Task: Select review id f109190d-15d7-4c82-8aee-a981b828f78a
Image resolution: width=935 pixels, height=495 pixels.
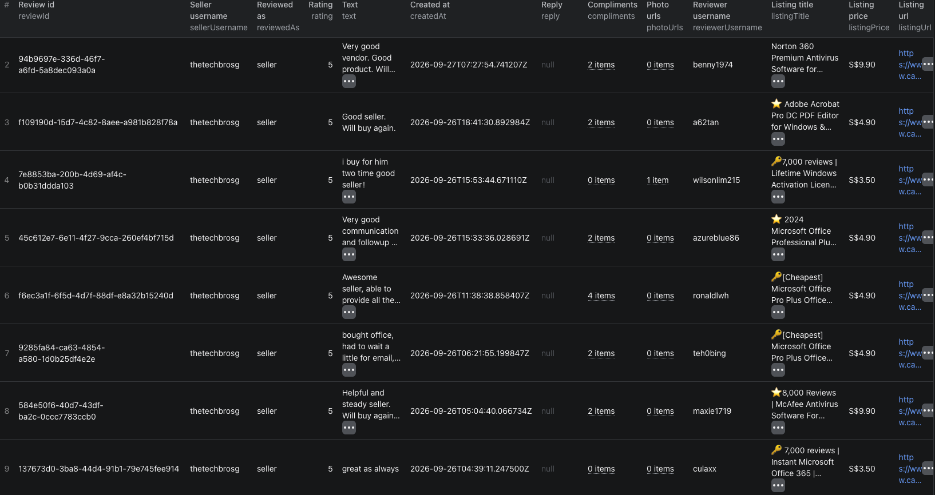Action: (98, 122)
